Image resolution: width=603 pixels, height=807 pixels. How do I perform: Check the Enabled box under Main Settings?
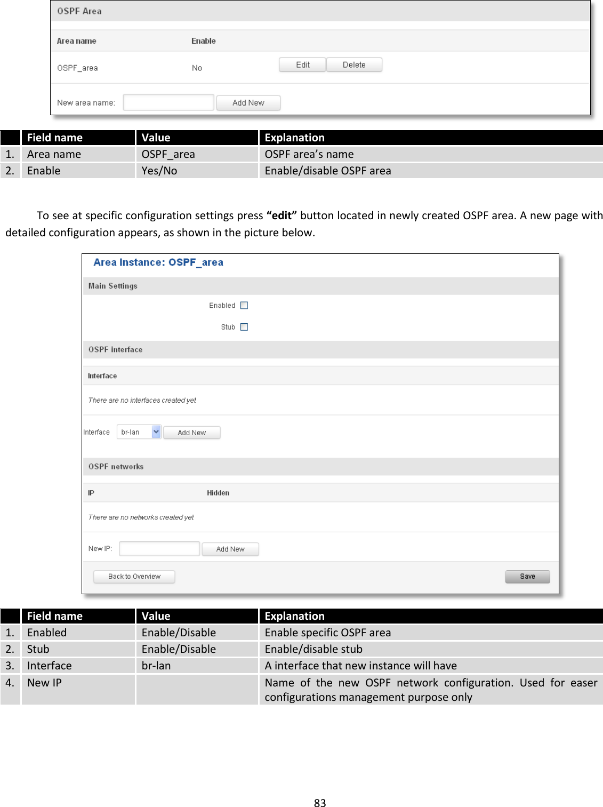coord(244,305)
